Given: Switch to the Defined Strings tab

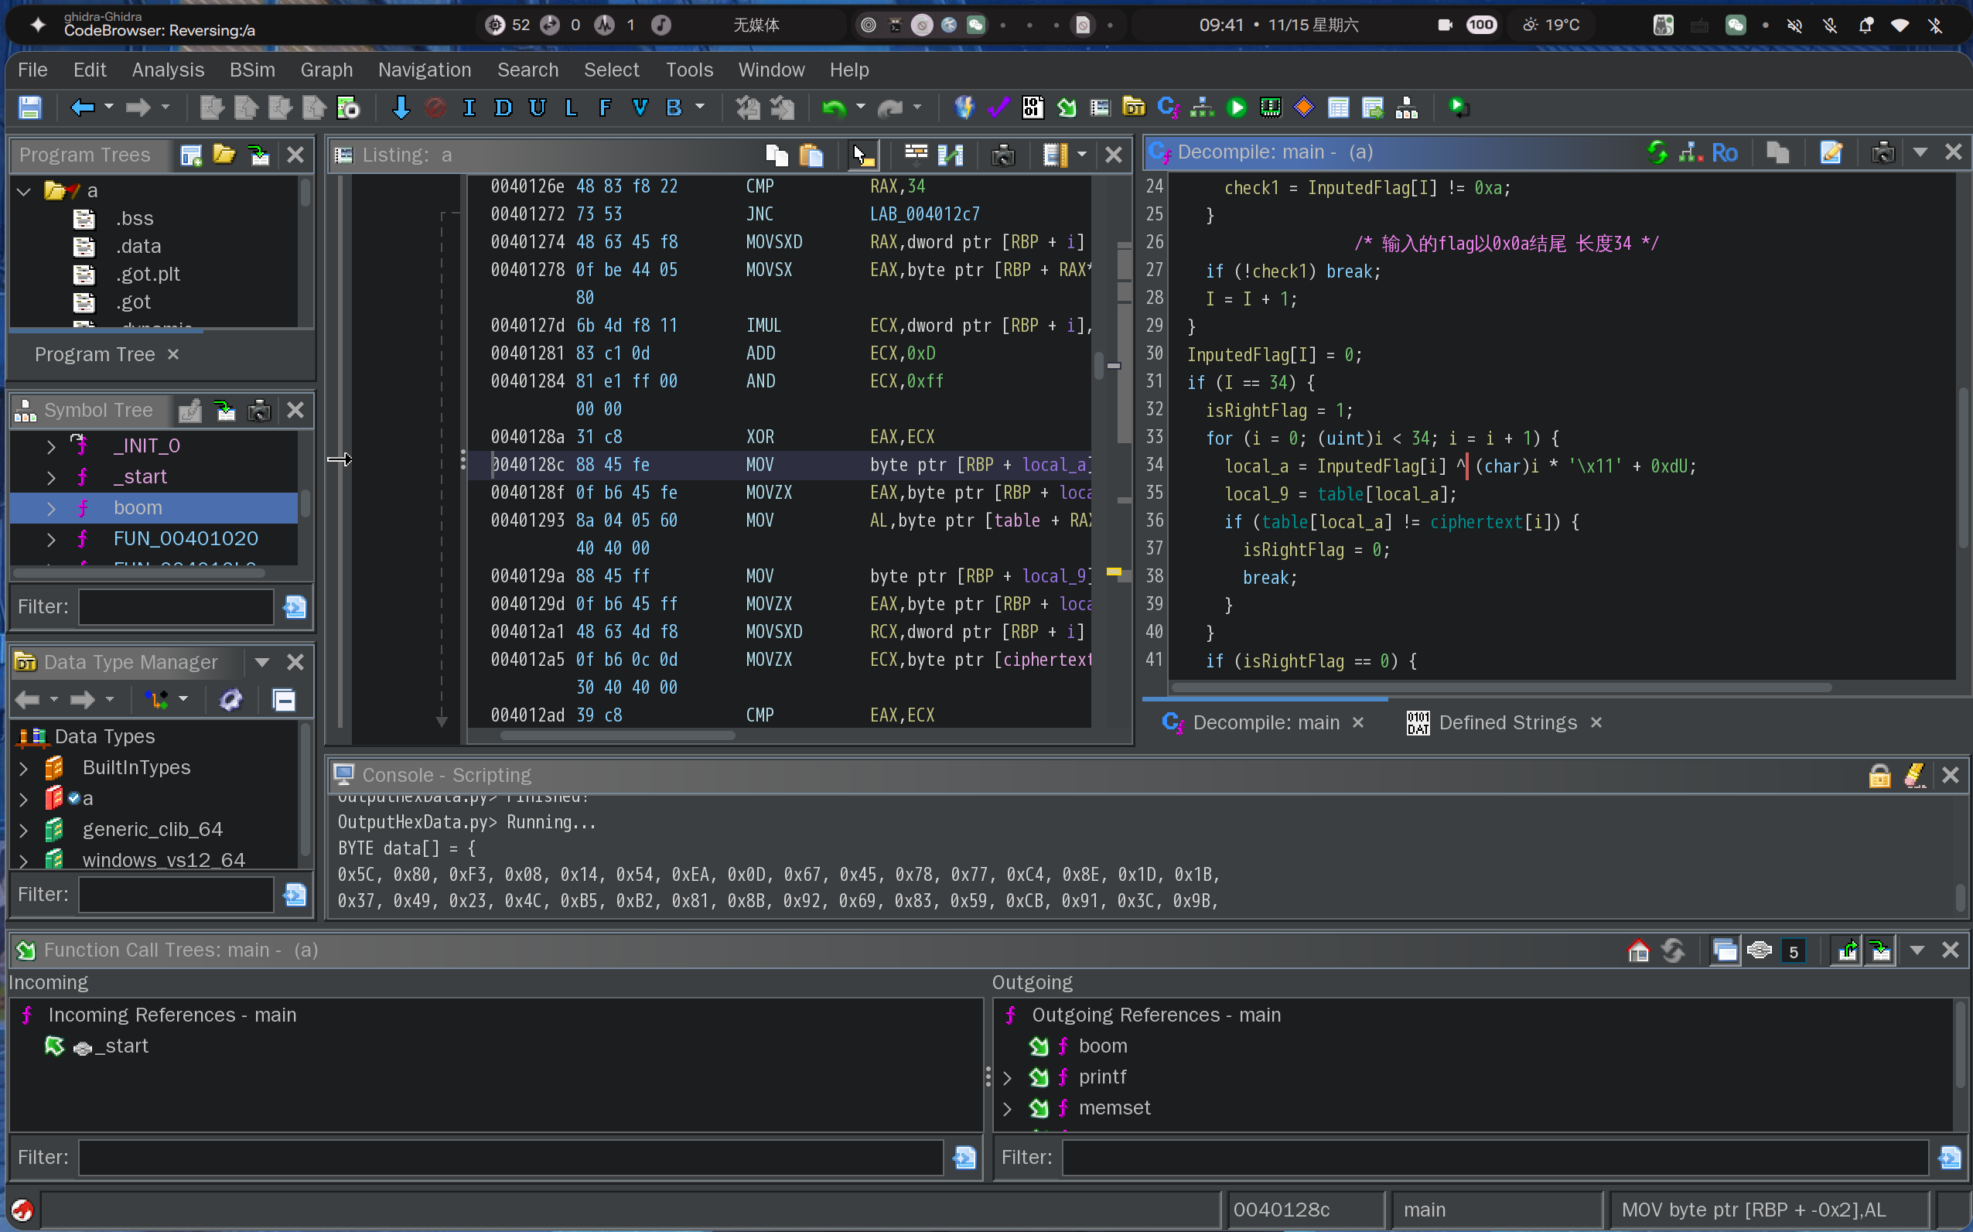Looking at the screenshot, I should pyautogui.click(x=1507, y=723).
